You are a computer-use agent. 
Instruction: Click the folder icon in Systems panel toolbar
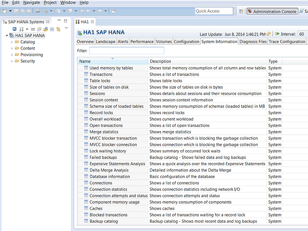click(x=46, y=29)
